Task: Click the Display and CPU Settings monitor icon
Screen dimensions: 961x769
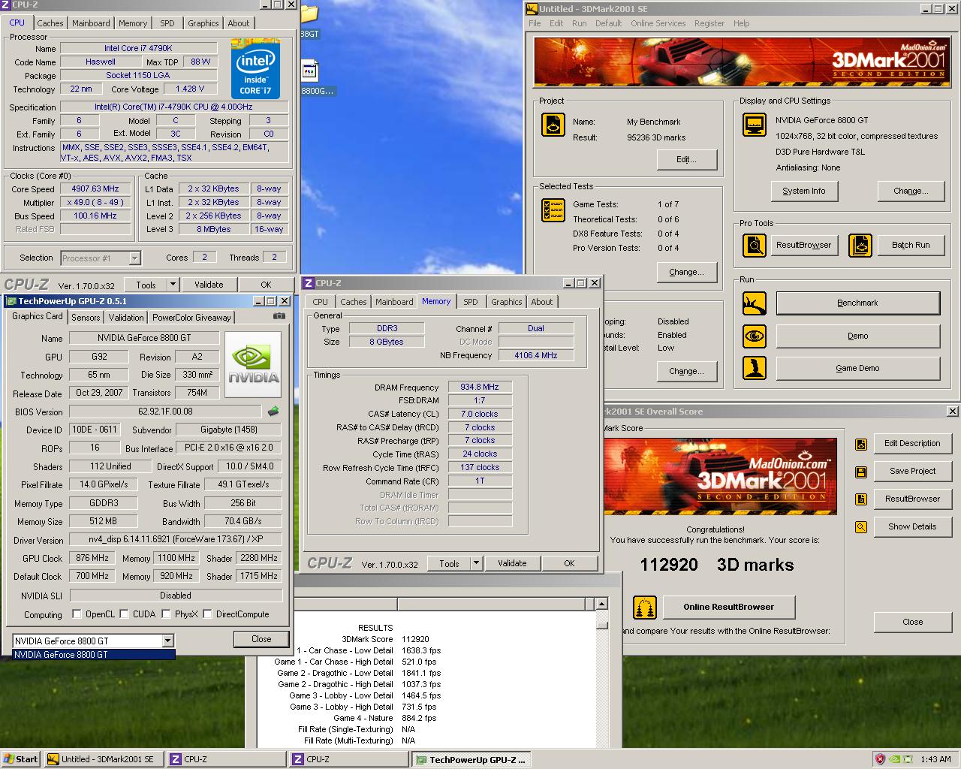Action: tap(755, 125)
